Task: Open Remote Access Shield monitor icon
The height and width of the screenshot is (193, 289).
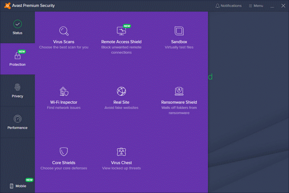Action: click(121, 31)
